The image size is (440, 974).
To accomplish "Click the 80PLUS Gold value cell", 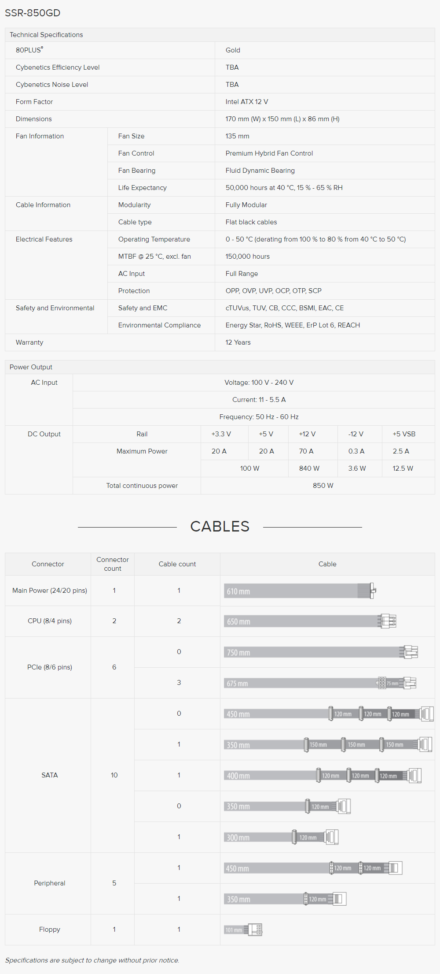I will pyautogui.click(x=325, y=50).
